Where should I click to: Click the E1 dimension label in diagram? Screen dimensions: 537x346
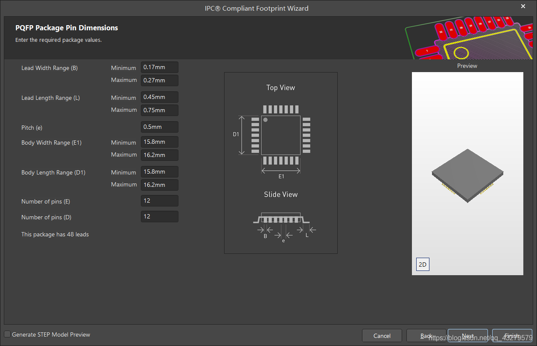point(281,176)
